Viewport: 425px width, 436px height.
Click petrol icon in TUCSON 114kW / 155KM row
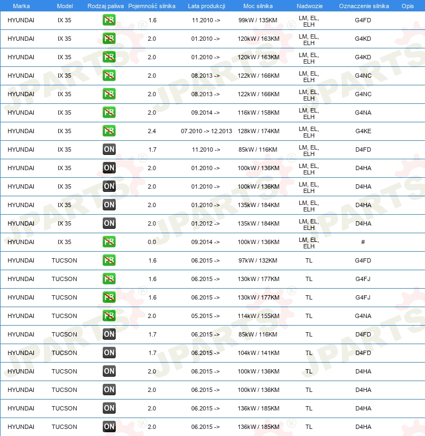(109, 316)
